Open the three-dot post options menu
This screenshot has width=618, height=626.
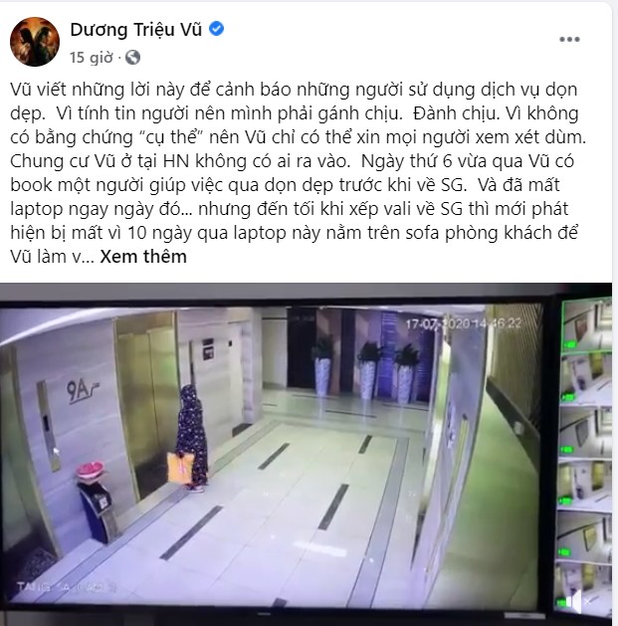(569, 39)
